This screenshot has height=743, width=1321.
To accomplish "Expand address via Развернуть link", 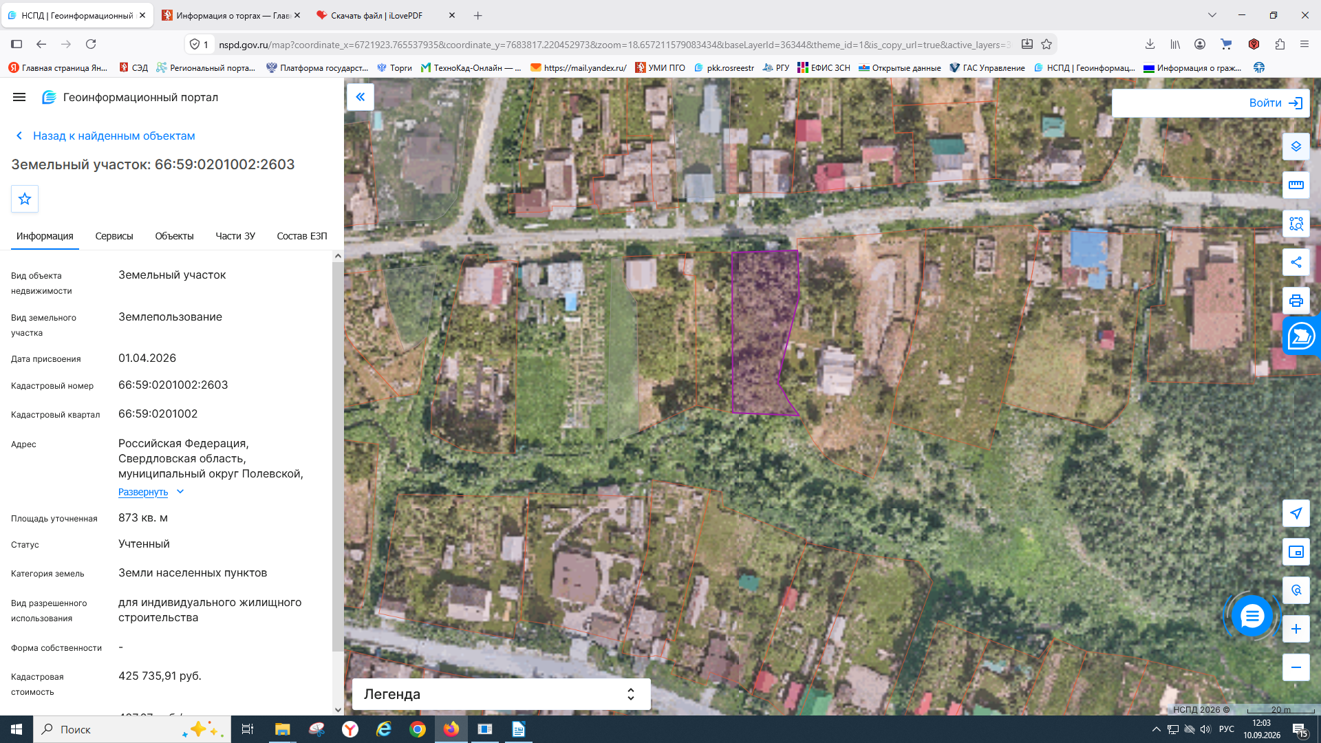I will tap(151, 492).
